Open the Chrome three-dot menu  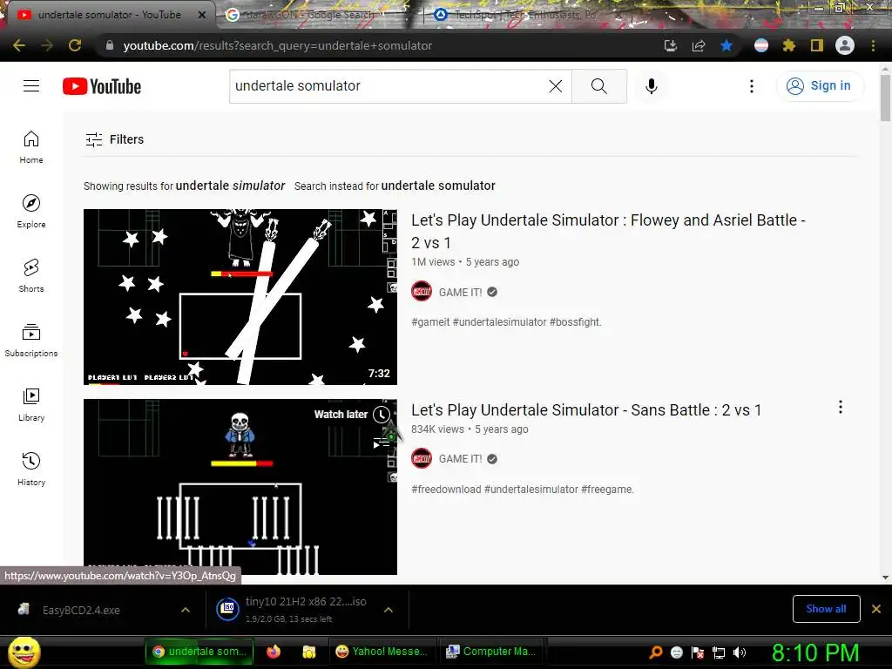(873, 45)
